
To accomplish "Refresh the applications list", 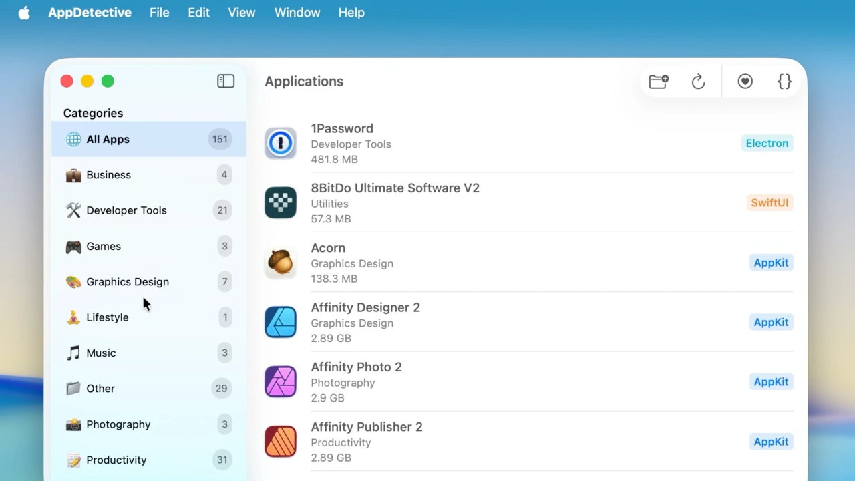I will pyautogui.click(x=698, y=82).
